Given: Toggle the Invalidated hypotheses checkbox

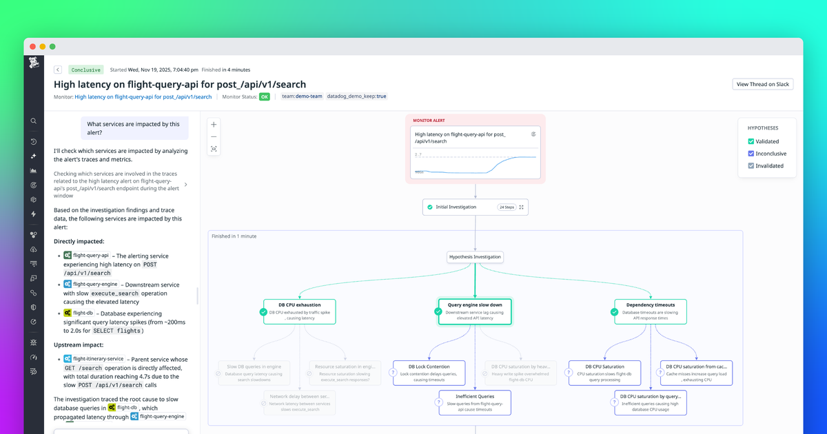Looking at the screenshot, I should tap(751, 166).
